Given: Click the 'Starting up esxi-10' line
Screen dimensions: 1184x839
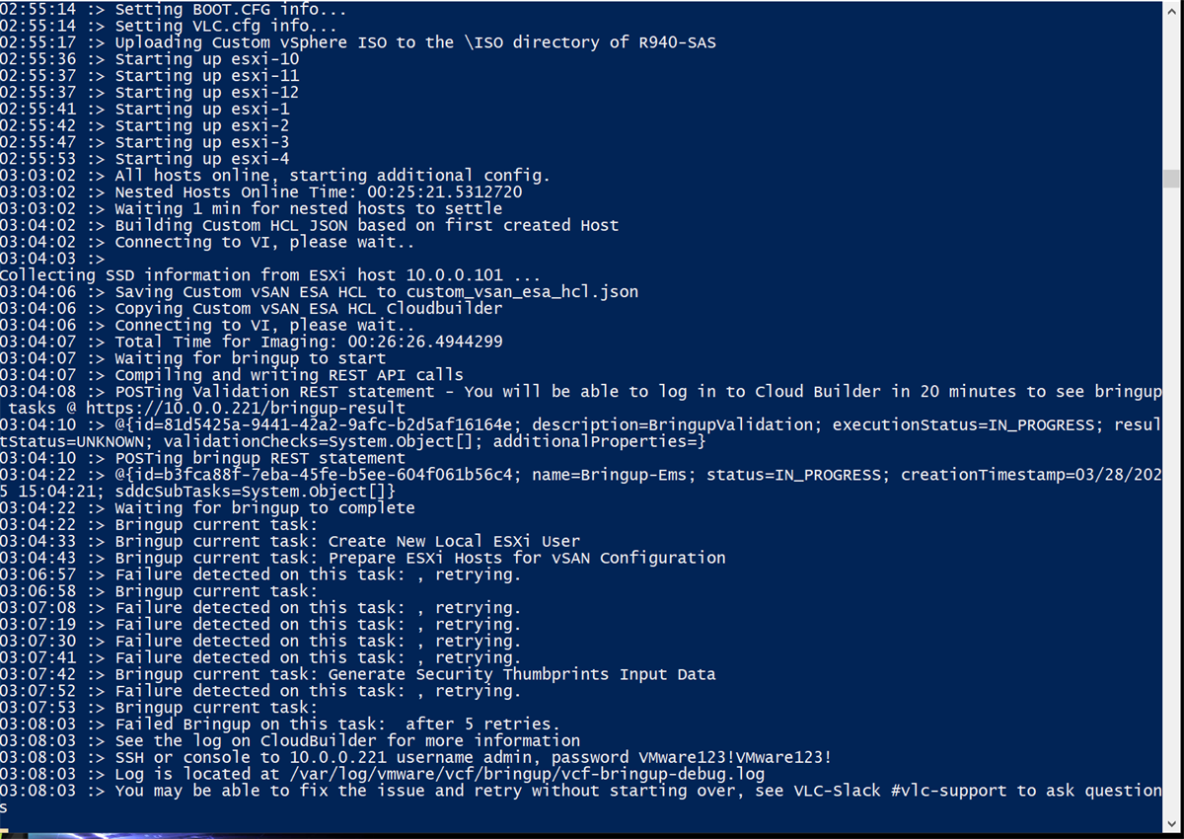Looking at the screenshot, I should click(149, 59).
